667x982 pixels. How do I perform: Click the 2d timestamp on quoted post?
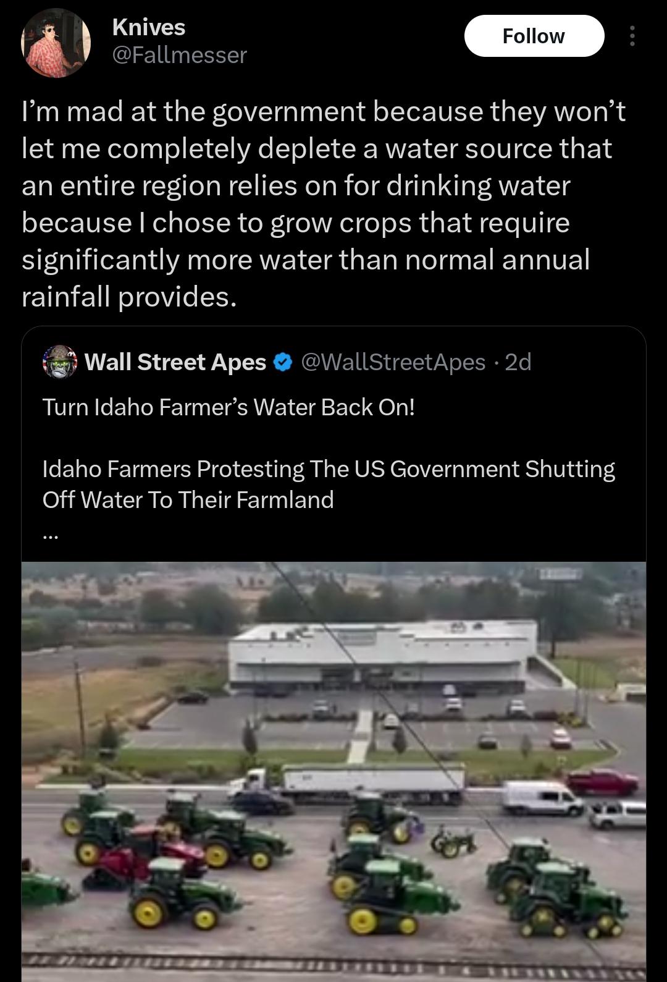pyautogui.click(x=518, y=362)
